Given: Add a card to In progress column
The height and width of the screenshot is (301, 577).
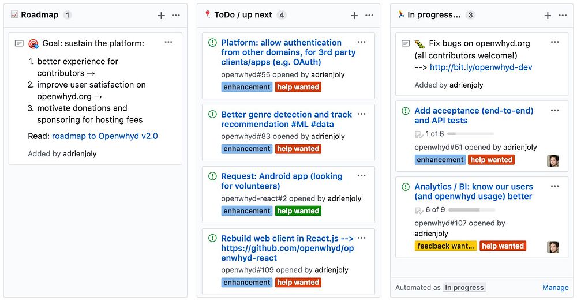Looking at the screenshot, I should tap(548, 16).
